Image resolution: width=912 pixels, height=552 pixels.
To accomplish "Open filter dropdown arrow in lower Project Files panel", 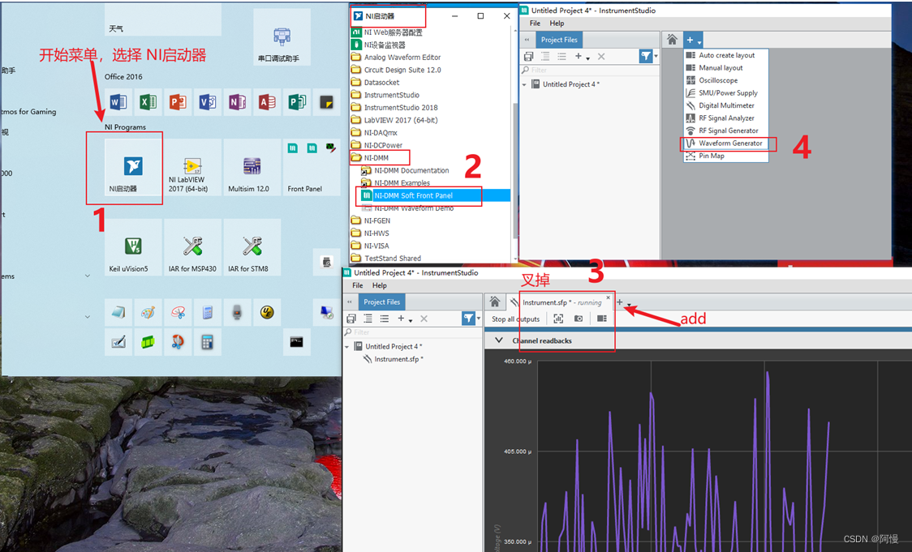I will coord(479,319).
